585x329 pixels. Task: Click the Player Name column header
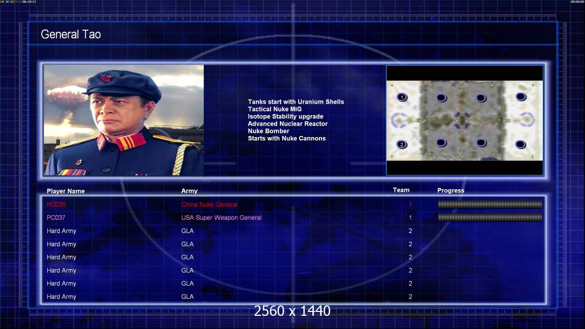(x=66, y=191)
